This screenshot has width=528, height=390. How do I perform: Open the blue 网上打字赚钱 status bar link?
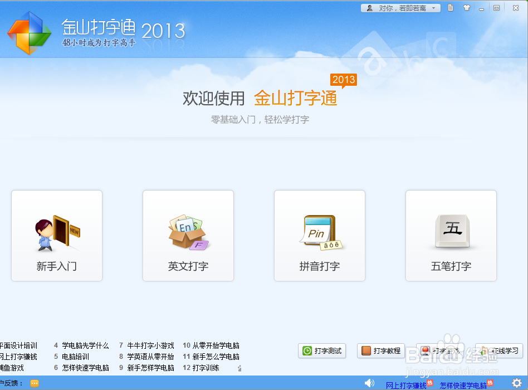406,386
